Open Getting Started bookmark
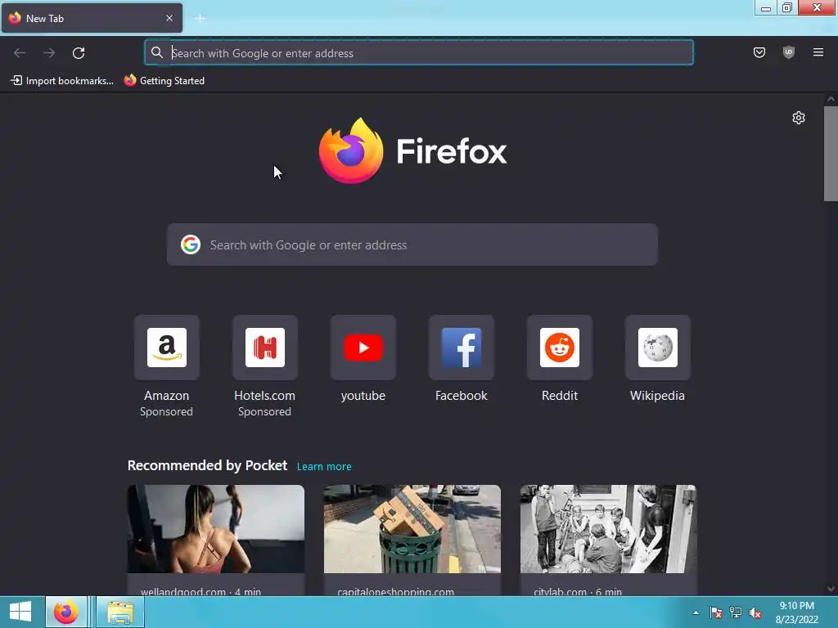838x628 pixels. click(164, 81)
